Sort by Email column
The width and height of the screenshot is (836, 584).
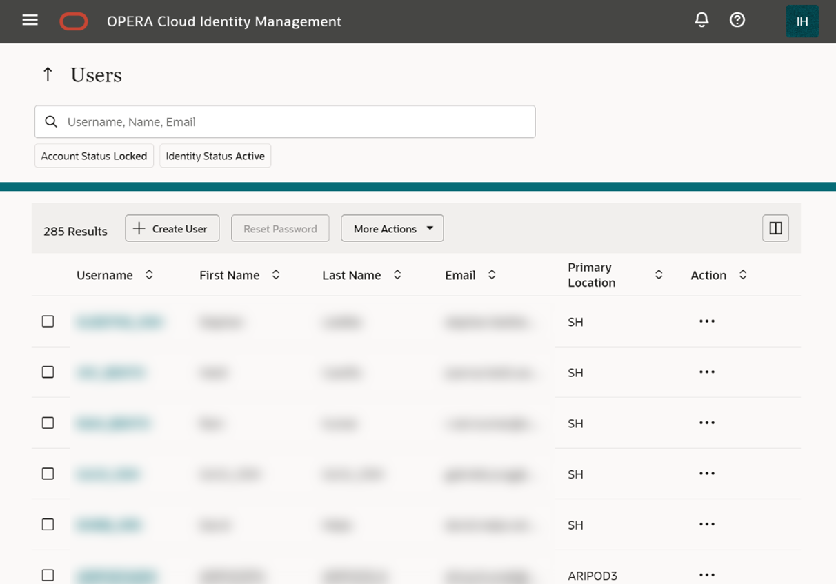(x=492, y=274)
